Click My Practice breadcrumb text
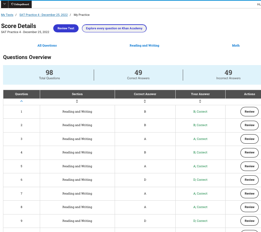Screen dimensions: 261x232 click(82, 15)
